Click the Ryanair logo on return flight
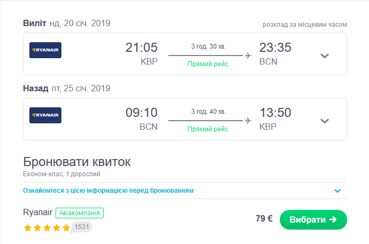The height and width of the screenshot is (244, 369). pyautogui.click(x=45, y=115)
